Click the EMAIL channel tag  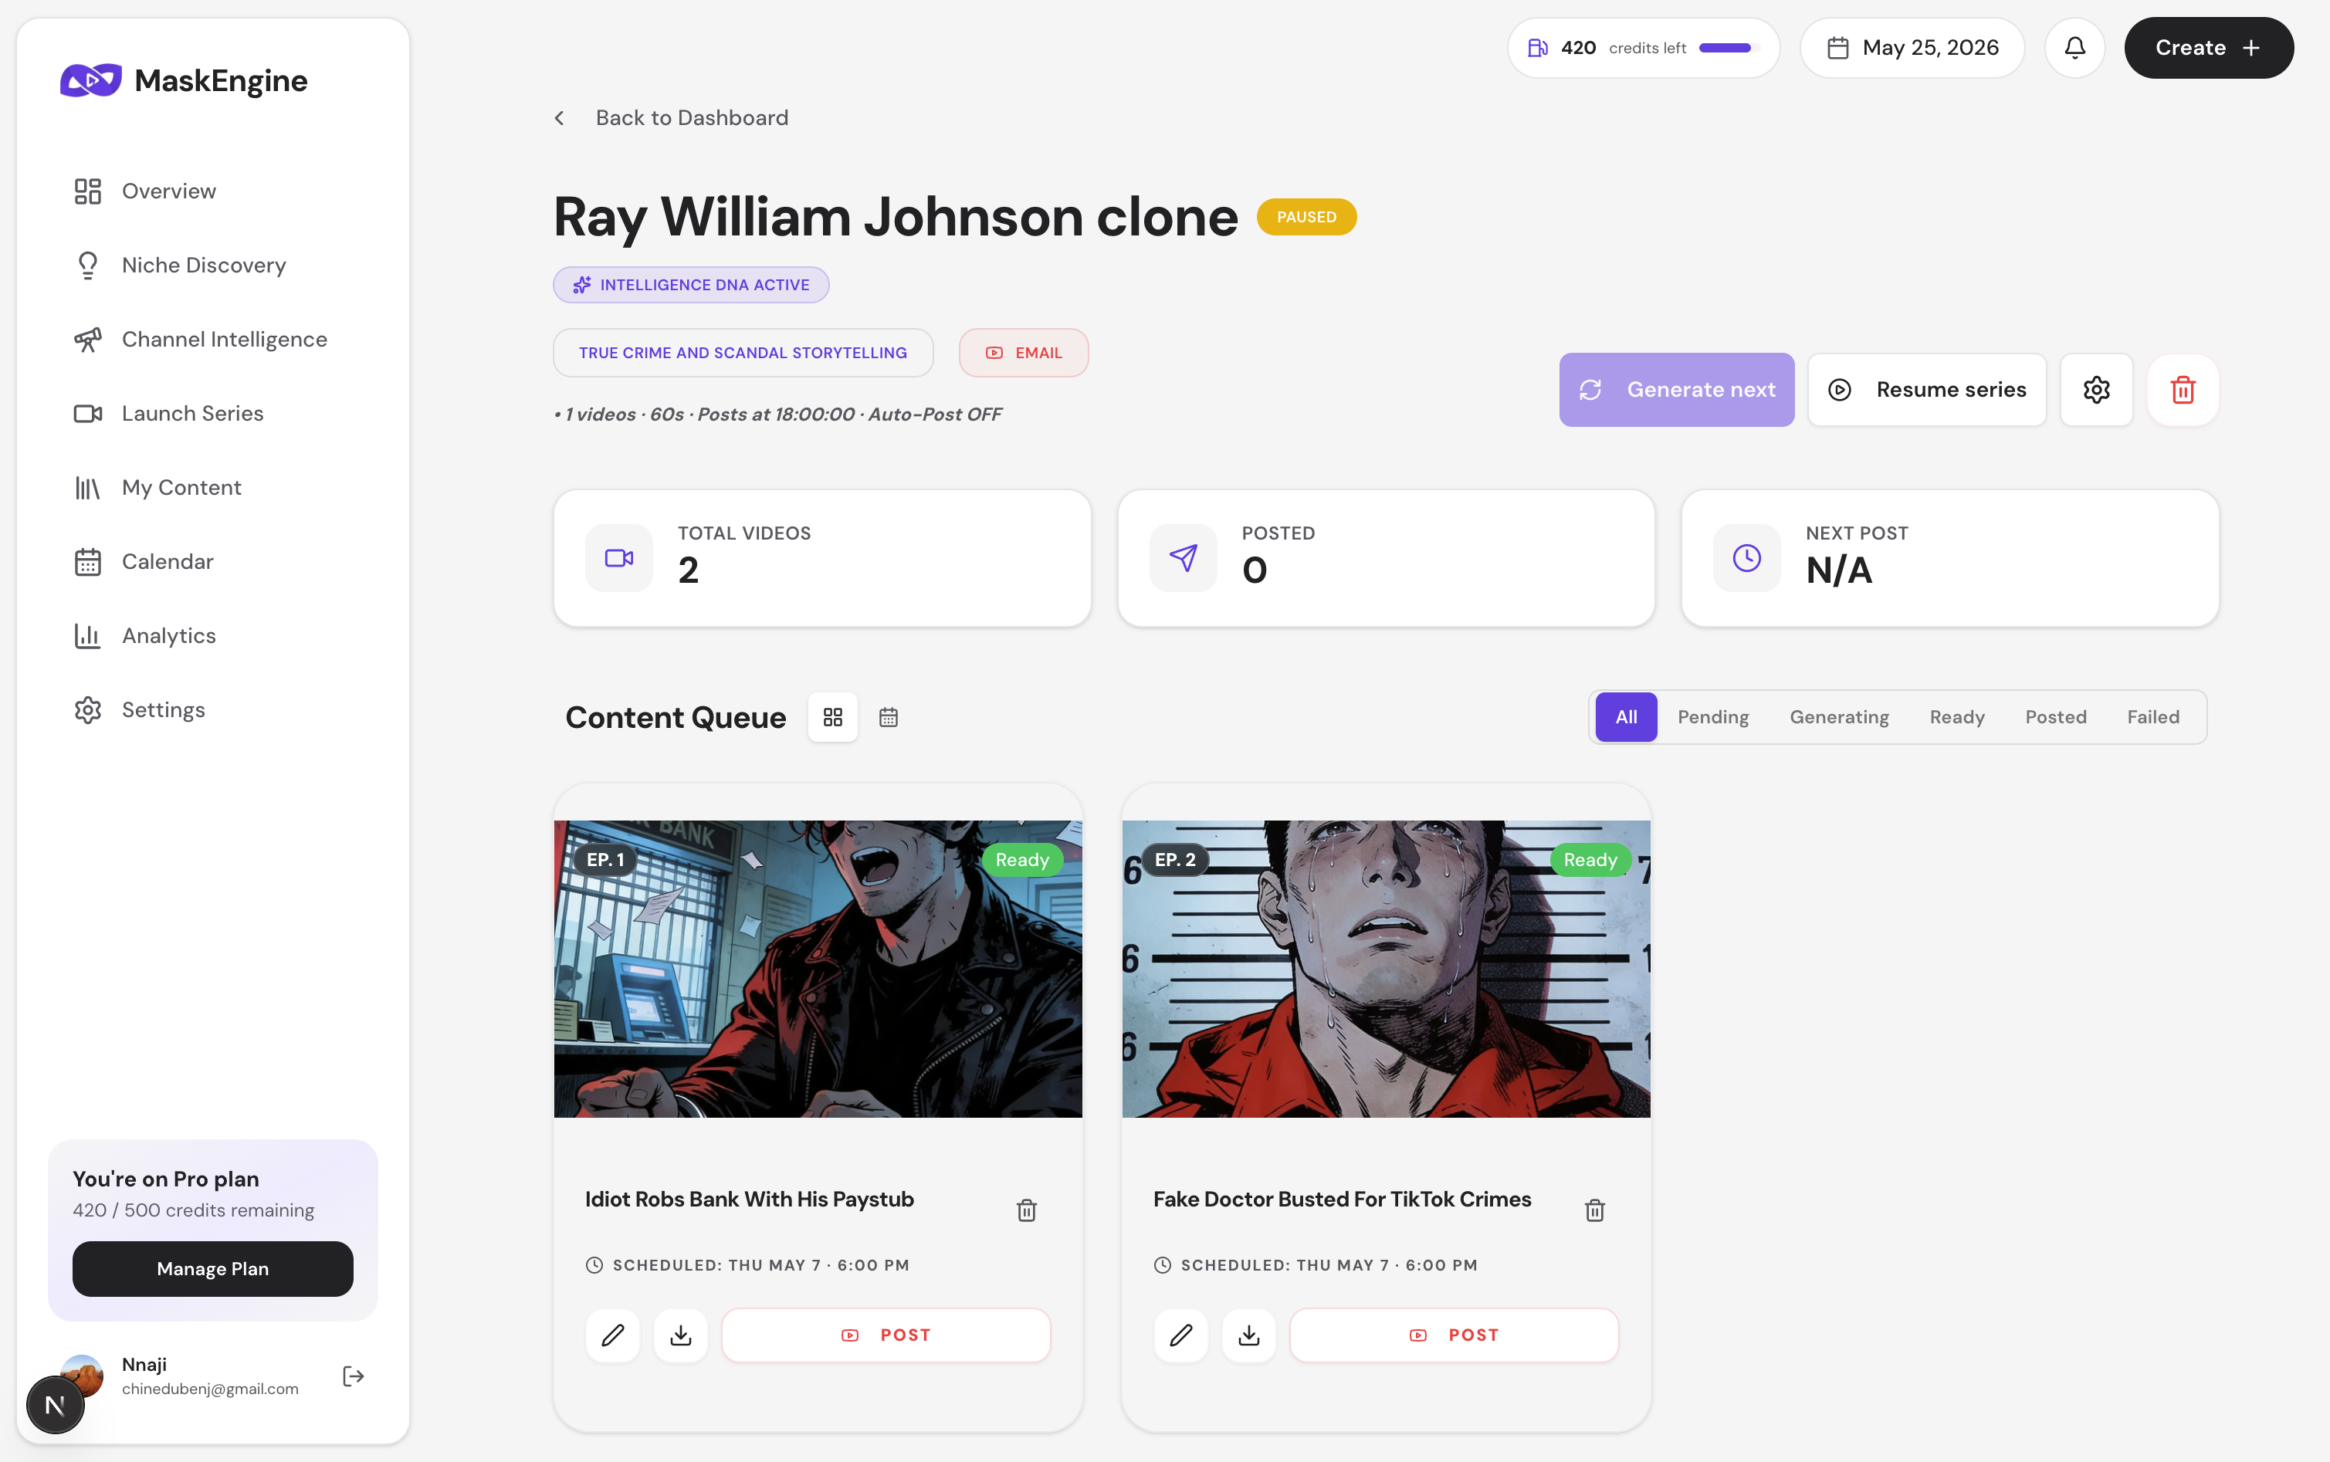coord(1024,353)
